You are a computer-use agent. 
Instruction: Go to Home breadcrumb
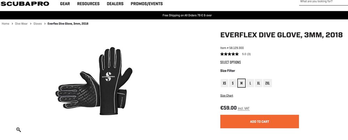pos(6,24)
